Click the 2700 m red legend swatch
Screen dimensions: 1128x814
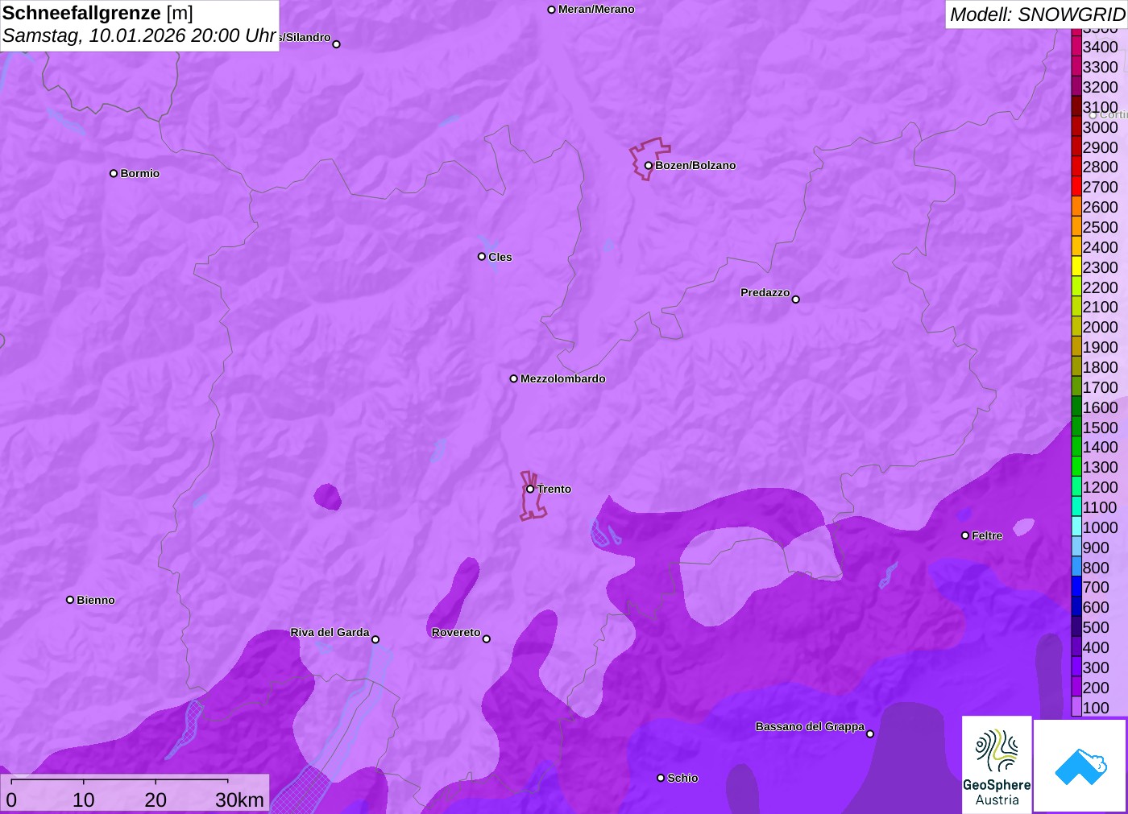click(x=1076, y=187)
